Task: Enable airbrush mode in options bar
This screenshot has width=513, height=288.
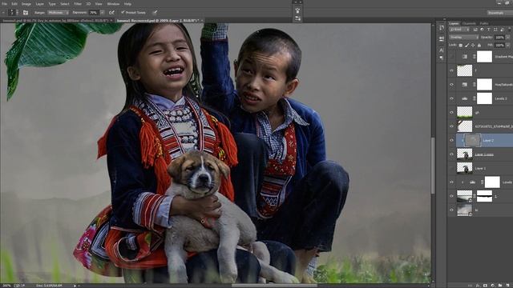Action: [111, 13]
